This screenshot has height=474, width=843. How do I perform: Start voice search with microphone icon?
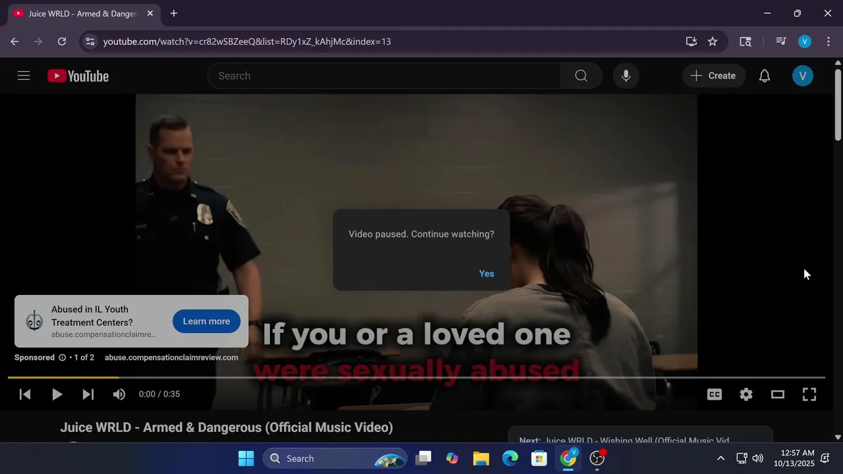point(626,76)
